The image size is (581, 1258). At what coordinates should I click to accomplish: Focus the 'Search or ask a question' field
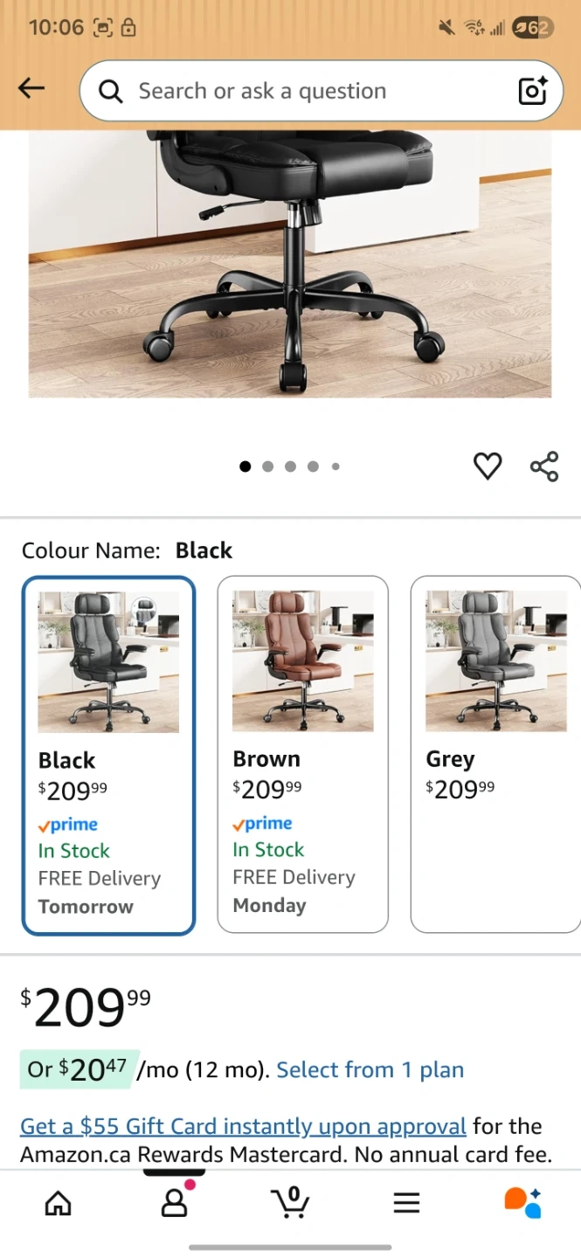click(x=321, y=91)
